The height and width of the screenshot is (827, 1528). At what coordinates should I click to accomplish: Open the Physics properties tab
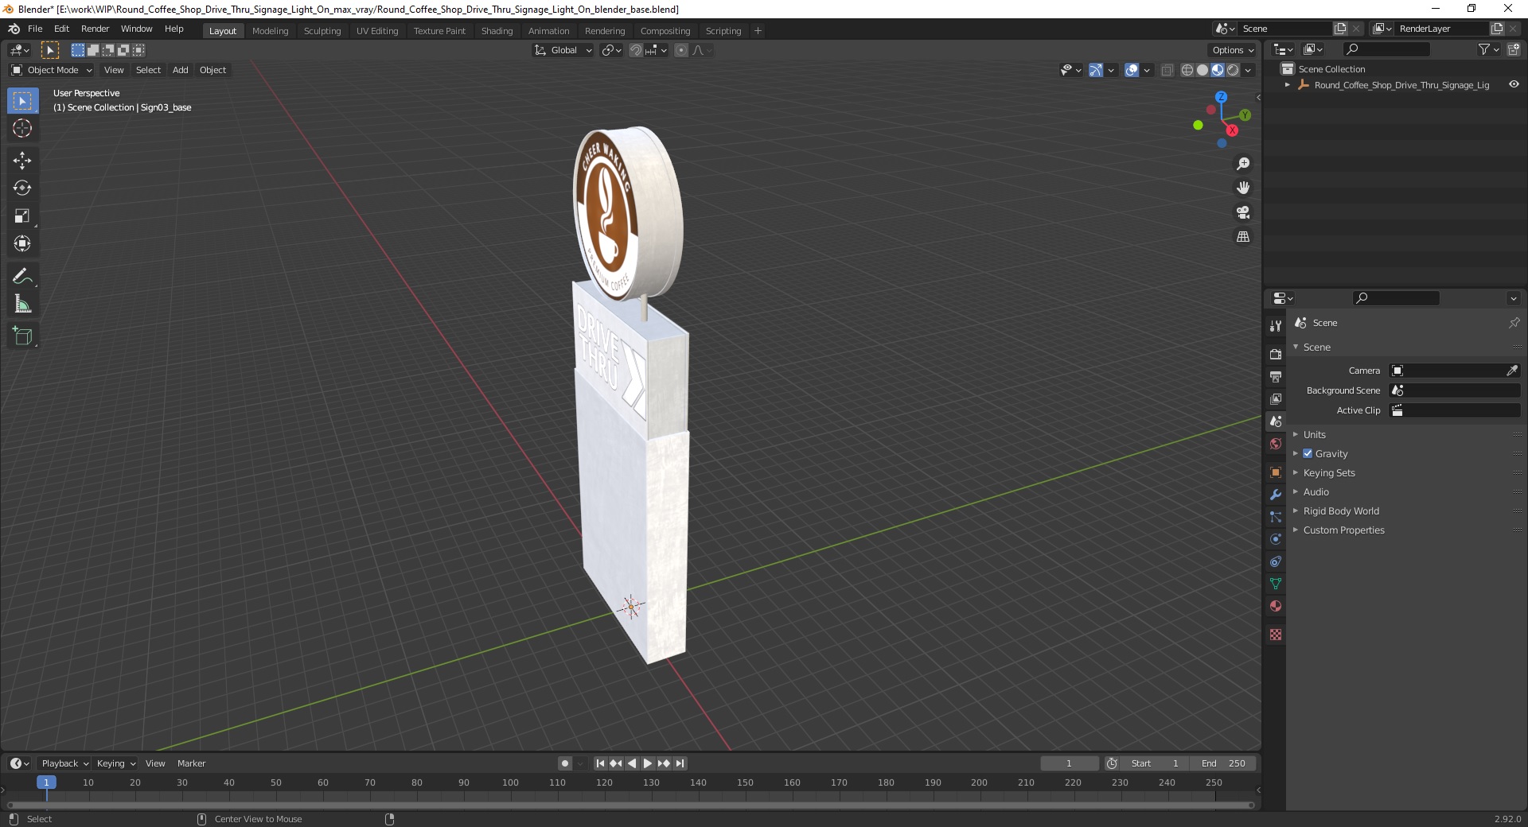[1276, 539]
